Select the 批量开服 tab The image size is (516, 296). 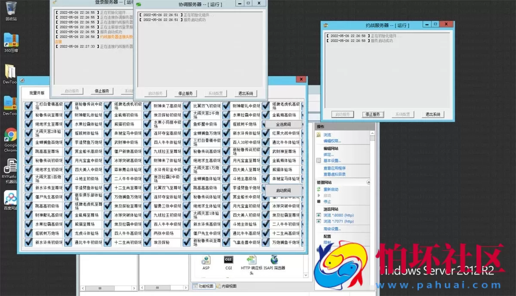tap(37, 93)
